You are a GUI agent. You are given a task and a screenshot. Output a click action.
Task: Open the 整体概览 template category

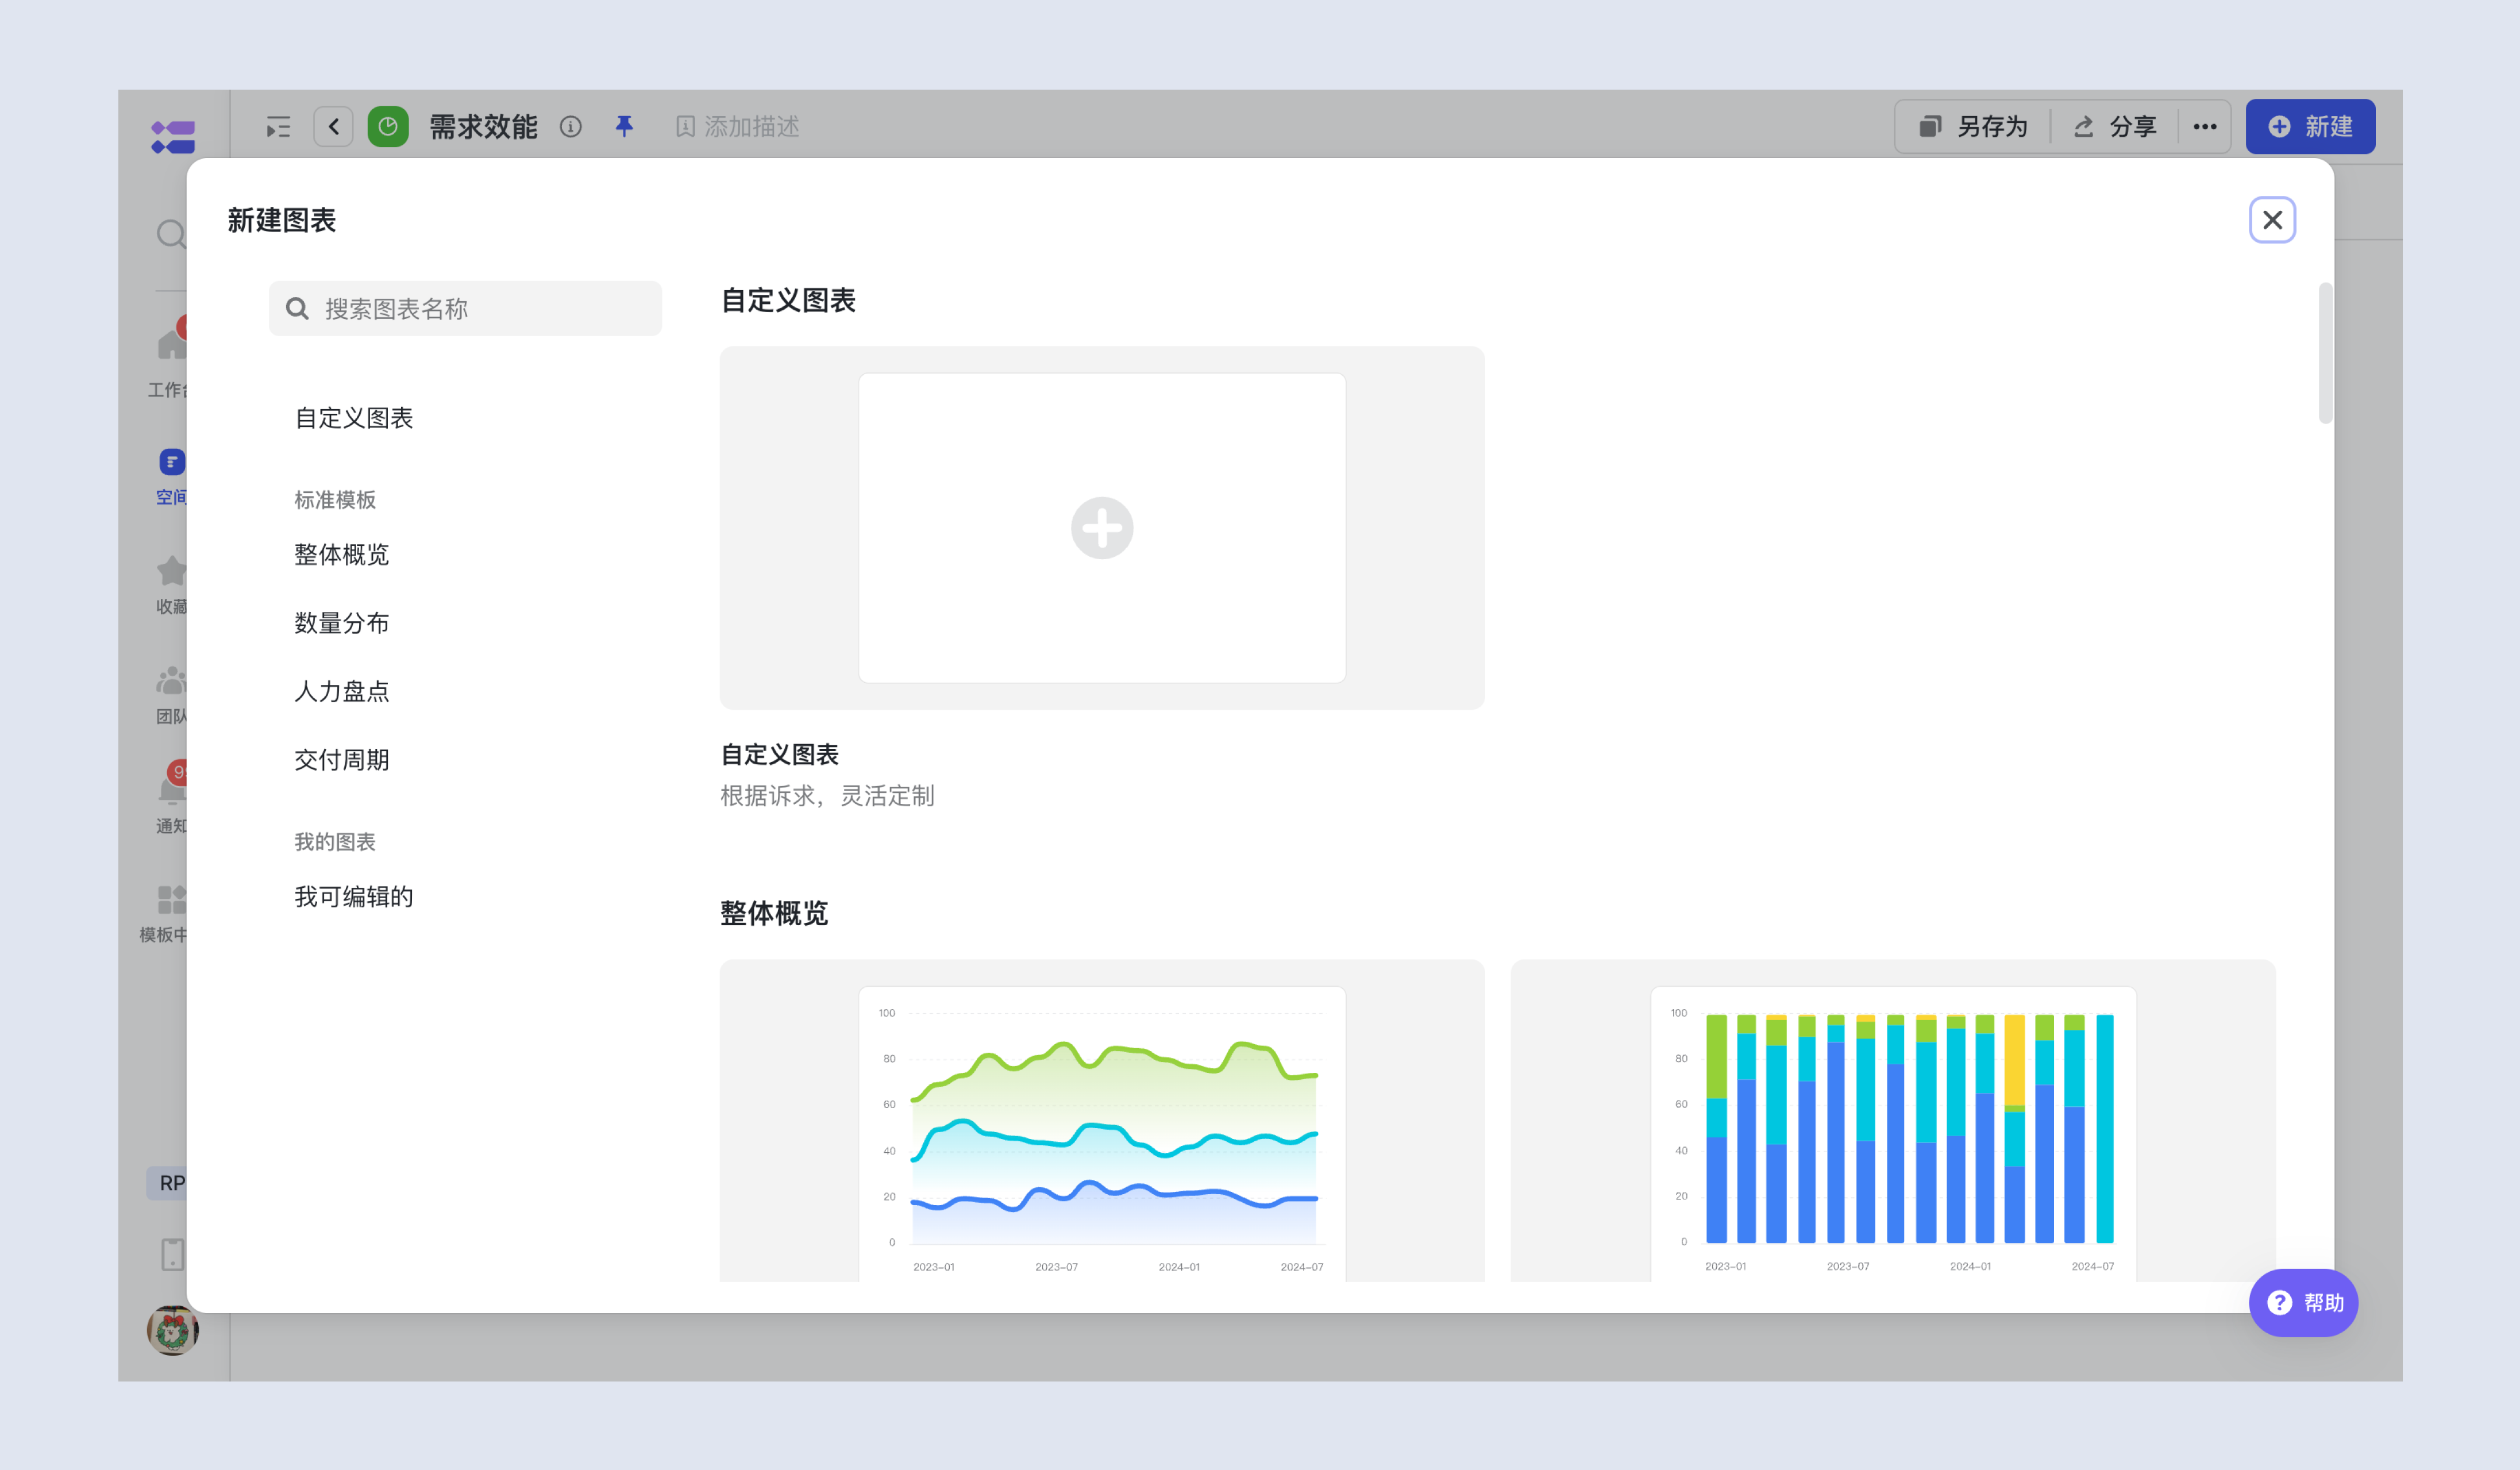click(x=342, y=555)
